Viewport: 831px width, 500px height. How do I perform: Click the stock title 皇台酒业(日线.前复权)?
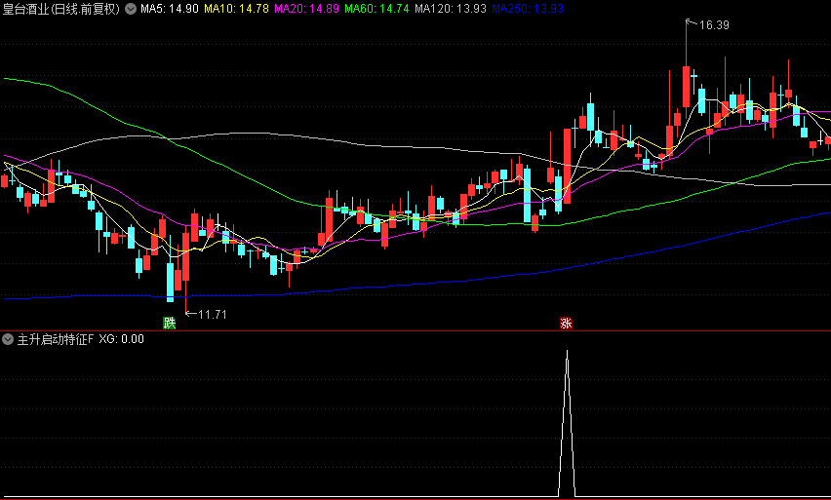pyautogui.click(x=61, y=9)
